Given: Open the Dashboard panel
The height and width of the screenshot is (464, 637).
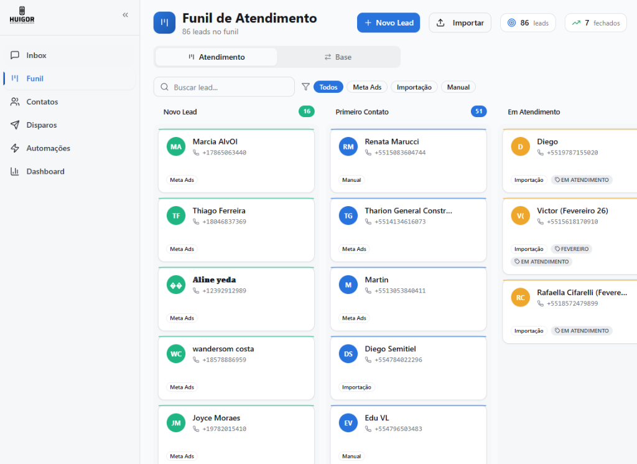Looking at the screenshot, I should (x=43, y=171).
